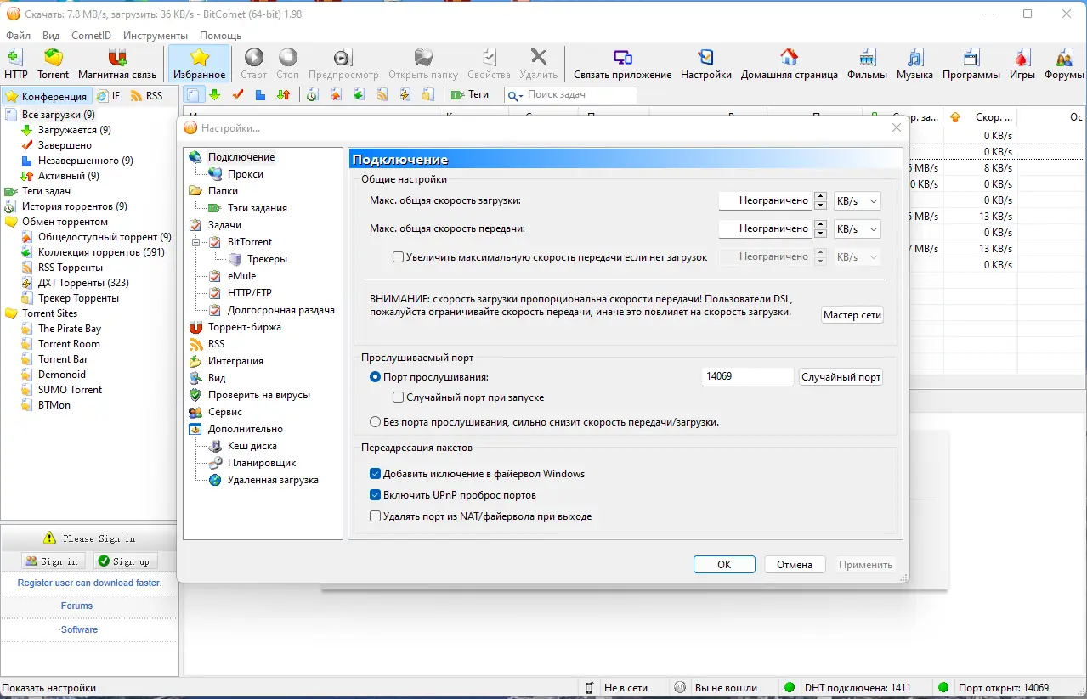Viewport: 1087px width, 699px height.
Task: Uncheck Добавить иключение в файервол Windows
Action: [x=376, y=474]
